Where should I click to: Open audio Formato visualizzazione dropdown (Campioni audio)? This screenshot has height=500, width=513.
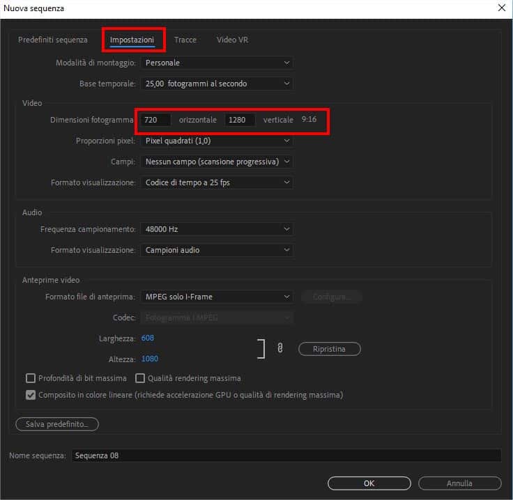(x=217, y=250)
